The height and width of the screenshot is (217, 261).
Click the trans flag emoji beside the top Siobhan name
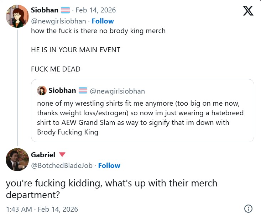point(66,10)
